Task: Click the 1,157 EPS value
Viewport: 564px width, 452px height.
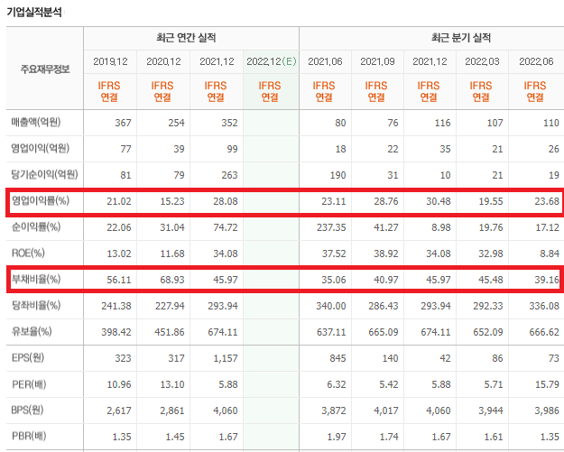Action: (x=226, y=358)
